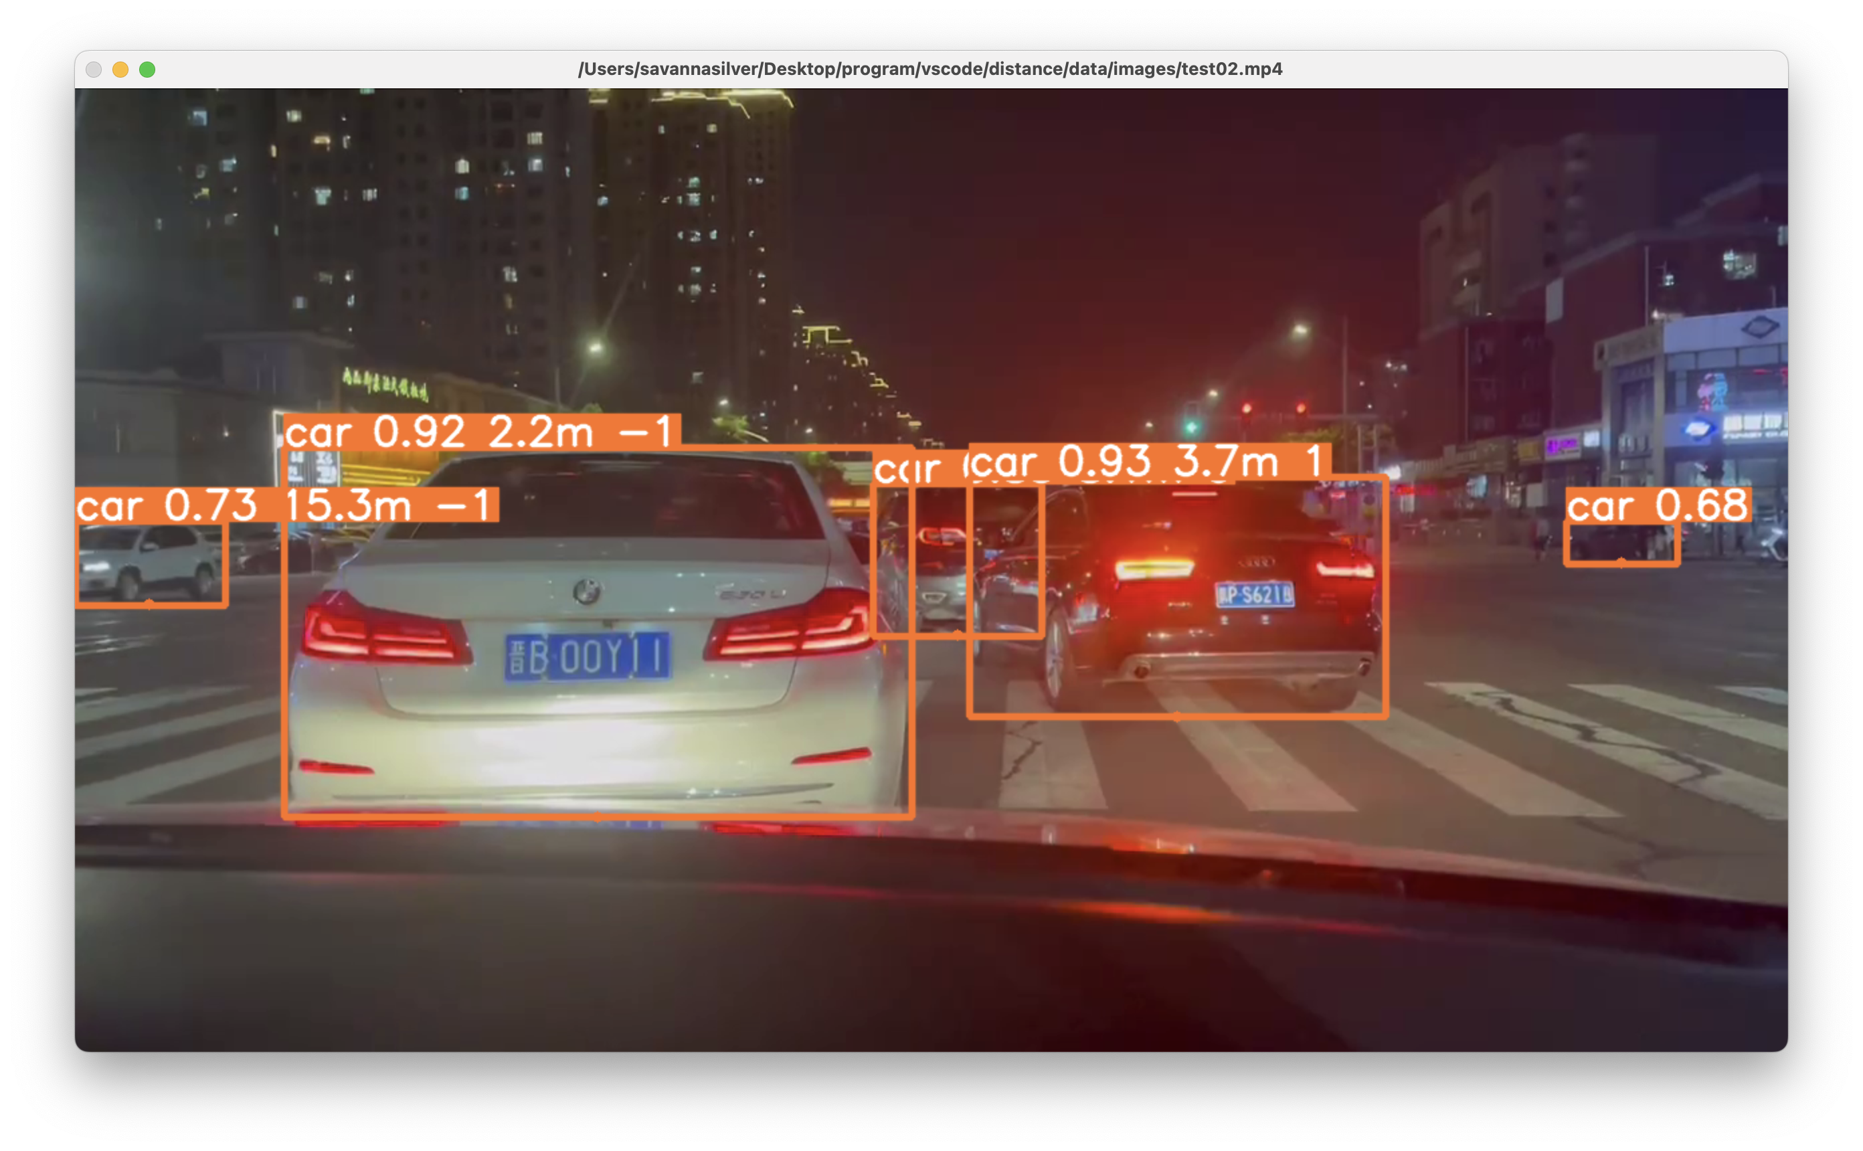The width and height of the screenshot is (1863, 1151).
Task: Click the bright street lamp on left
Action: pyautogui.click(x=595, y=348)
